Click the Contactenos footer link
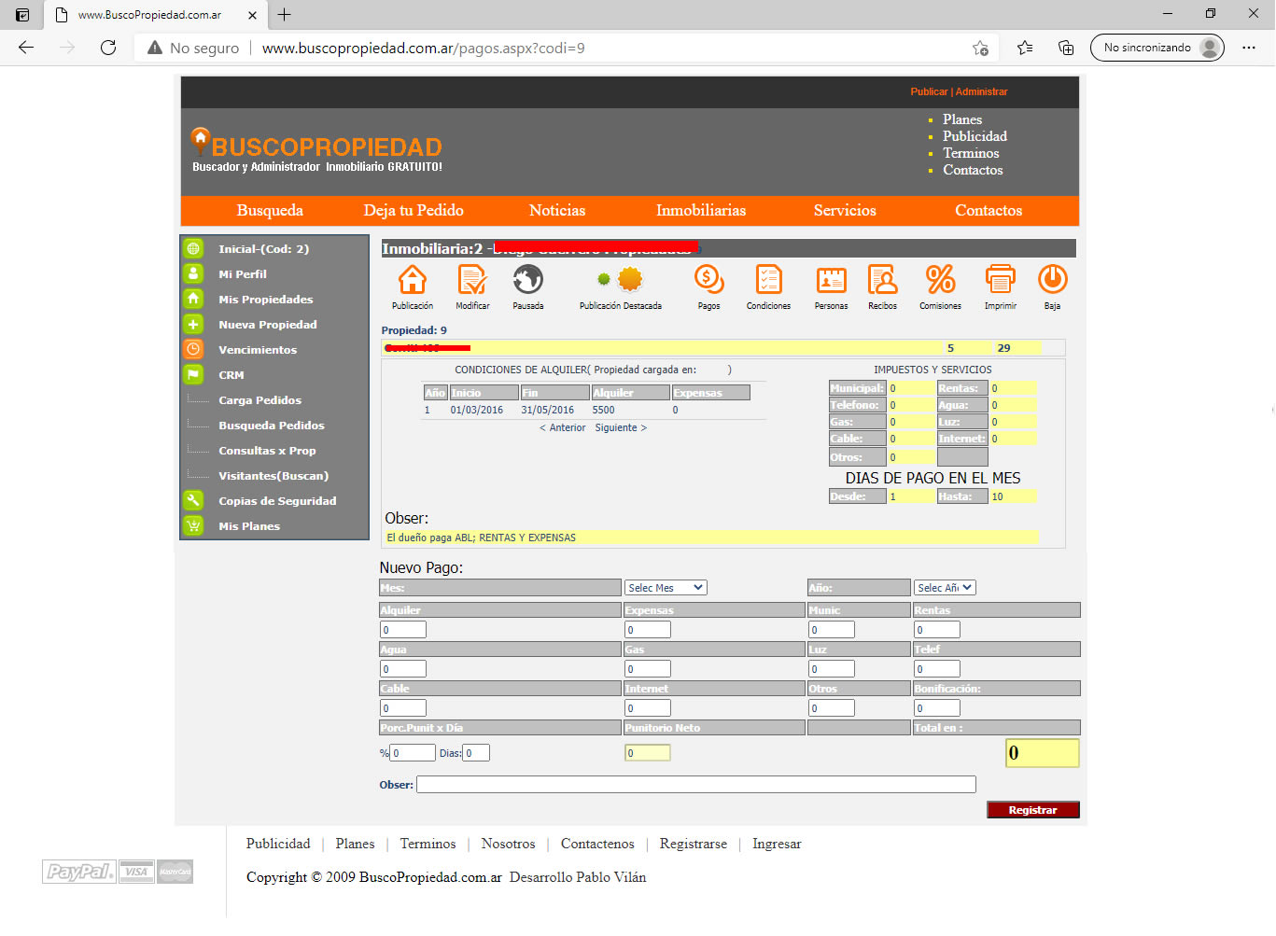This screenshot has height=936, width=1276. tap(597, 844)
